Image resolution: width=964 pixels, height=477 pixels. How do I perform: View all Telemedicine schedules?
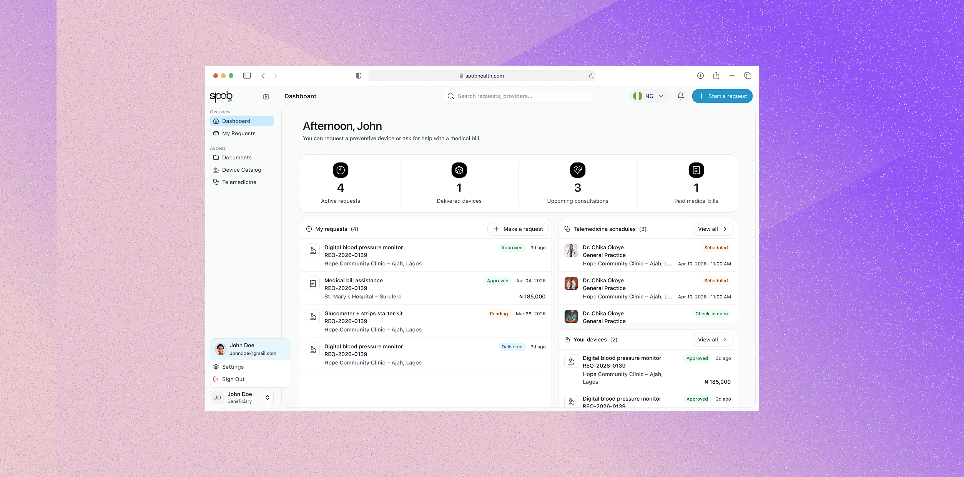pos(713,229)
